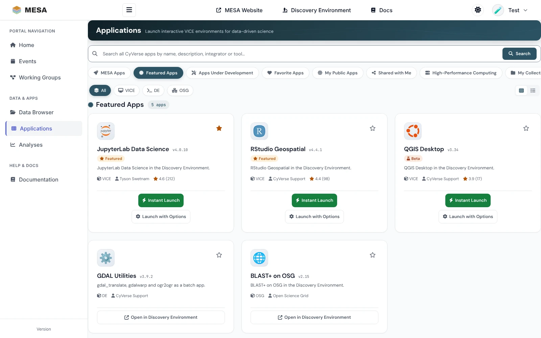Click the flask user avatar icon
Screen dimensions: 541x338
pyautogui.click(x=498, y=10)
